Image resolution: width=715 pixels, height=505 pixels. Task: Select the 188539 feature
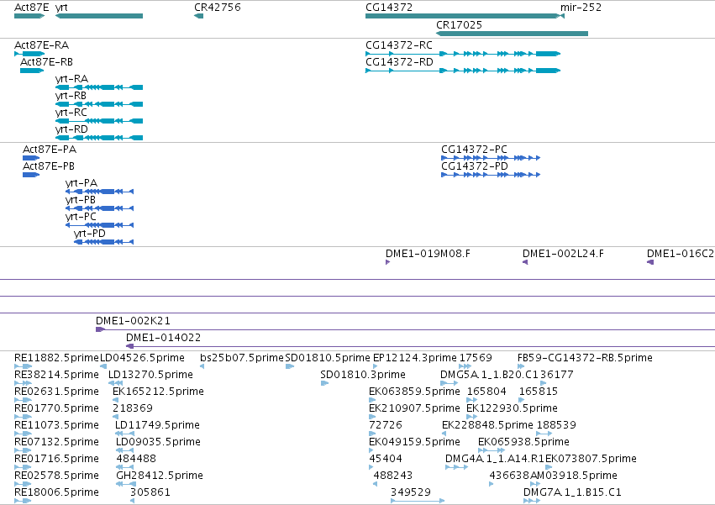click(544, 434)
